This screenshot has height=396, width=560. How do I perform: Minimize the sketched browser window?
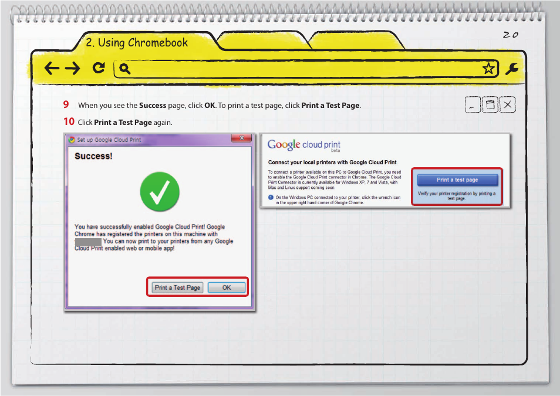pos(473,104)
